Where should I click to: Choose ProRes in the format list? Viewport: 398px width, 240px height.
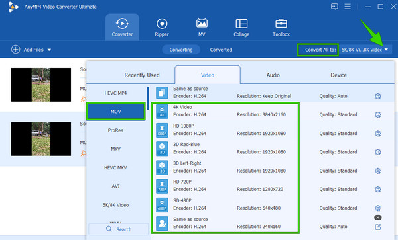(115, 130)
